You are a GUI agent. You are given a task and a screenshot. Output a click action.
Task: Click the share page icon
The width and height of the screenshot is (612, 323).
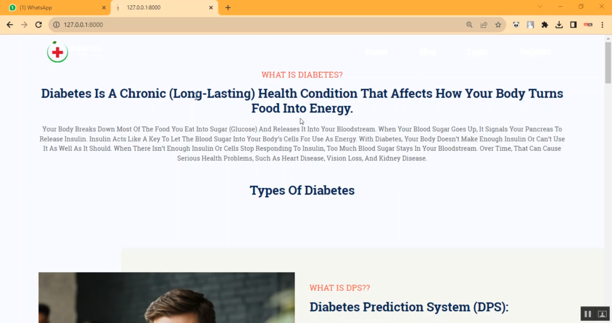point(484,25)
